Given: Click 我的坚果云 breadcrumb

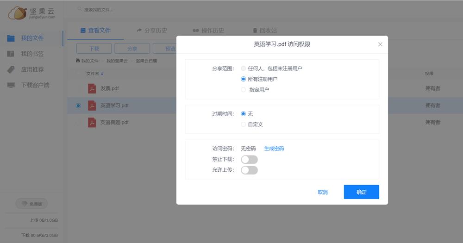Looking at the screenshot, I should click(117, 61).
